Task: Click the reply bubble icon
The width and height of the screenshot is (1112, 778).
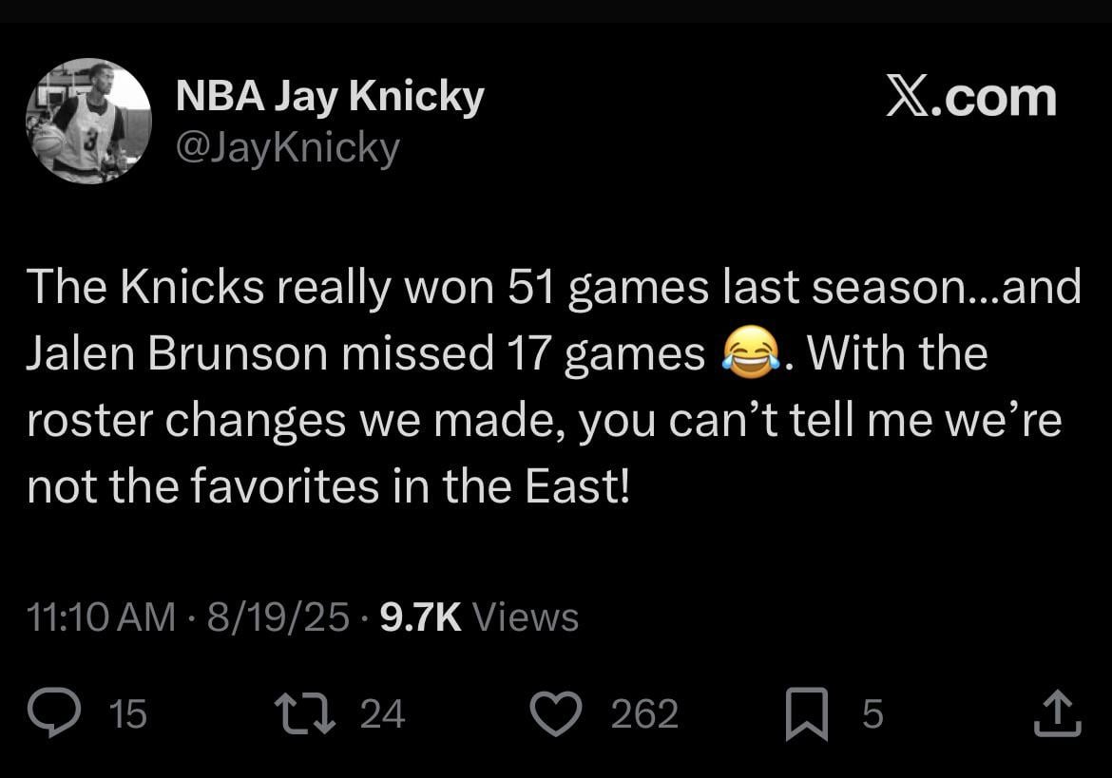Action: point(54,714)
